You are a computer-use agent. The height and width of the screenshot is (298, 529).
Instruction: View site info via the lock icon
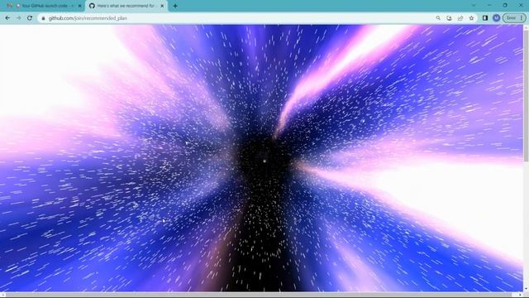coord(43,18)
